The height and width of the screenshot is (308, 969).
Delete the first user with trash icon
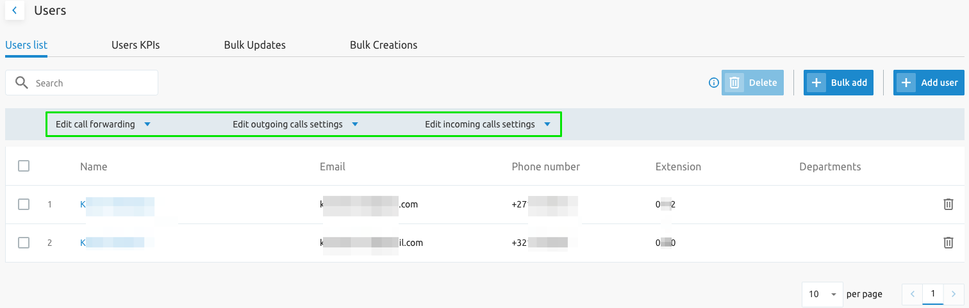(x=948, y=204)
